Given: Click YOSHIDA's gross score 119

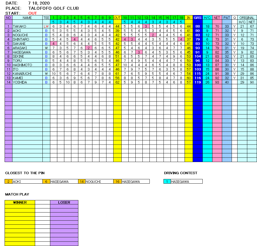Looking at the screenshot, I should 198,82.
